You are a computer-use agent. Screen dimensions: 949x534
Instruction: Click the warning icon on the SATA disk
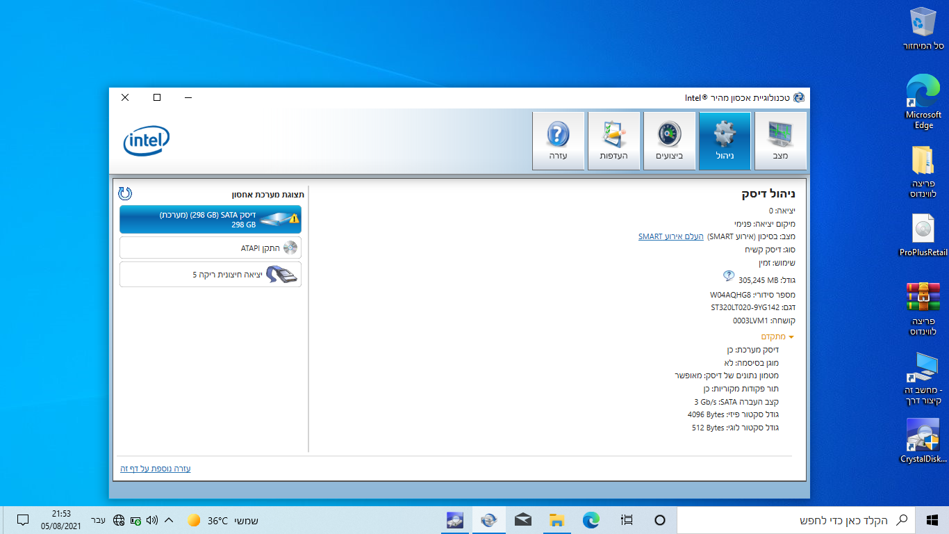(295, 219)
